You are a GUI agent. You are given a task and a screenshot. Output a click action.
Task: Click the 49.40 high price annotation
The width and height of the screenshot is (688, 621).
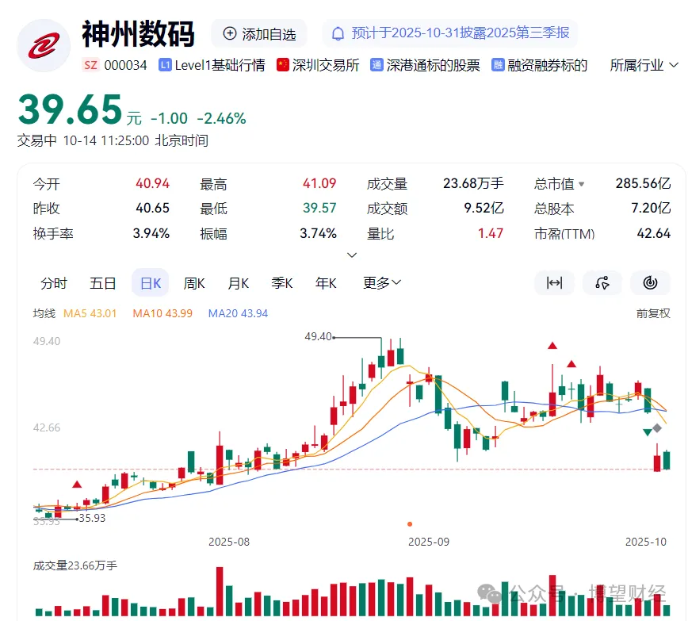(x=318, y=336)
